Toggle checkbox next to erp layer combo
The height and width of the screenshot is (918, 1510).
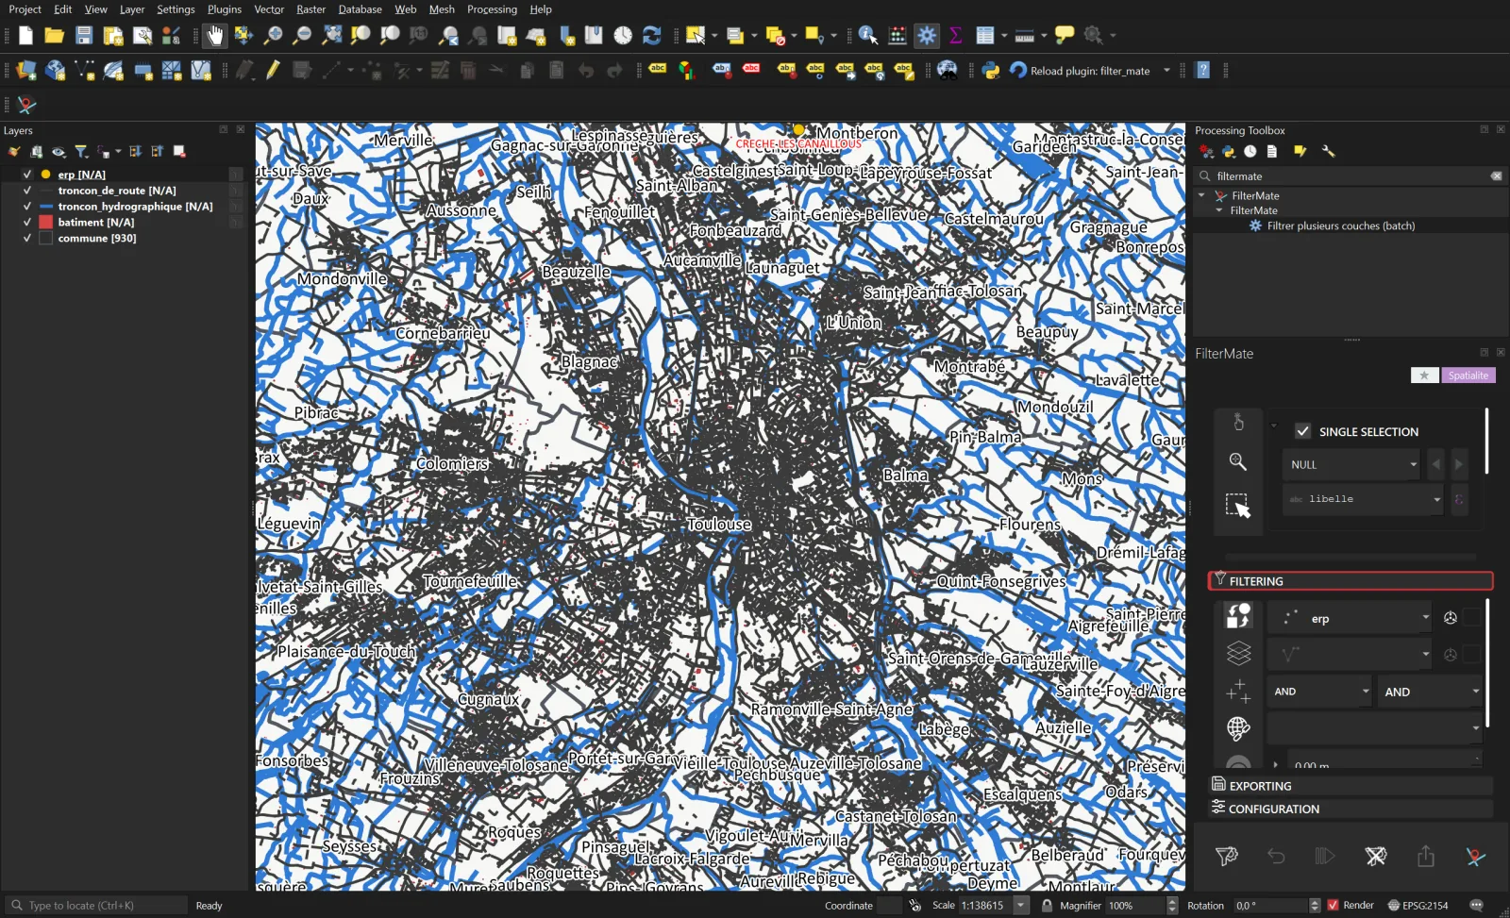coord(1472,619)
